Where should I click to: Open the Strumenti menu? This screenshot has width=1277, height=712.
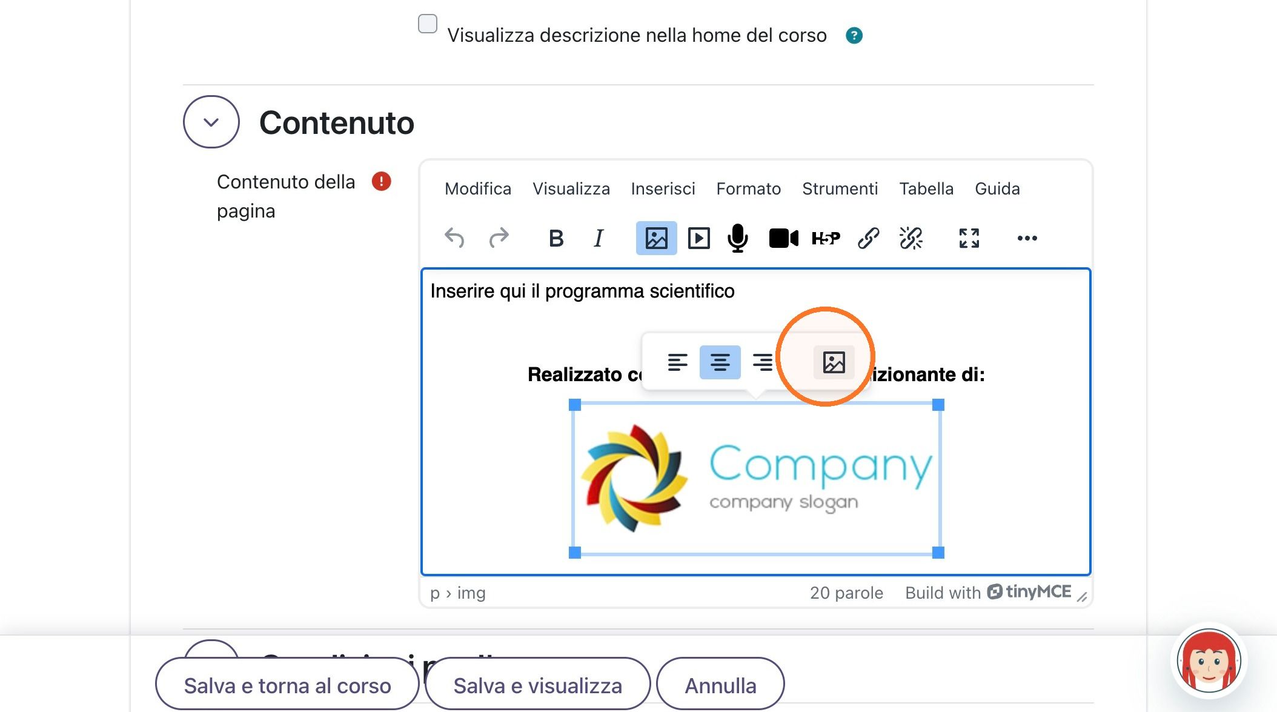[x=840, y=189]
